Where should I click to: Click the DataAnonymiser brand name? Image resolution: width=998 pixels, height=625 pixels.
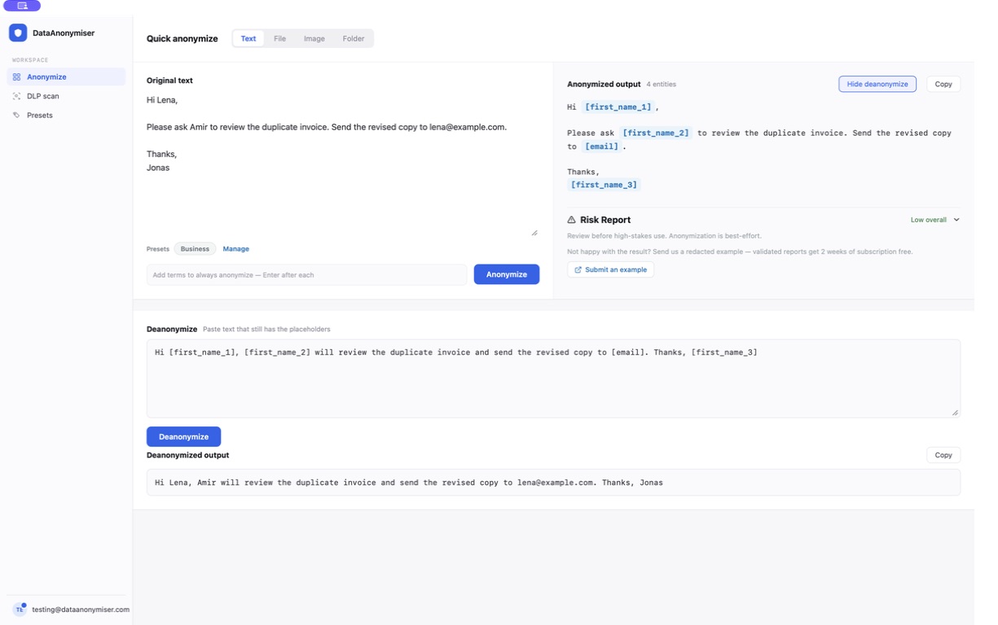click(x=64, y=33)
